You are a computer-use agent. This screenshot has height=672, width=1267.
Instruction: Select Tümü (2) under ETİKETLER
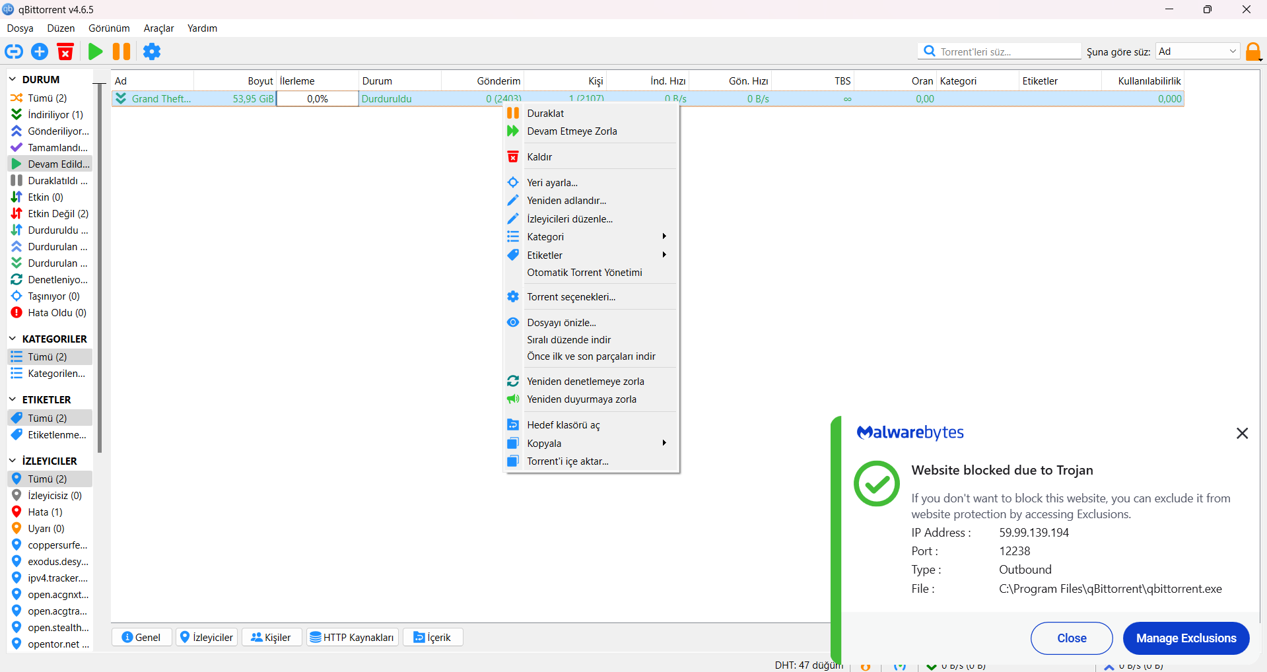[x=50, y=418]
